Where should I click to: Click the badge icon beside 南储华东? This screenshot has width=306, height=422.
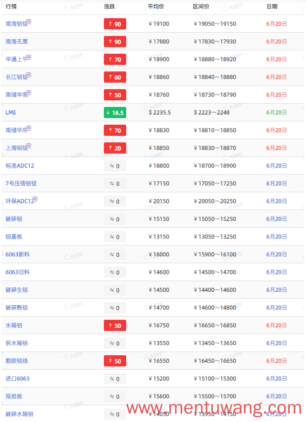[x=29, y=128]
